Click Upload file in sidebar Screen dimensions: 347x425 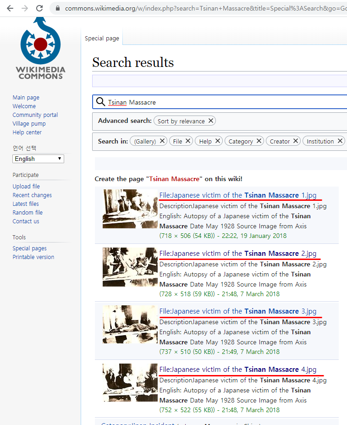click(x=26, y=186)
